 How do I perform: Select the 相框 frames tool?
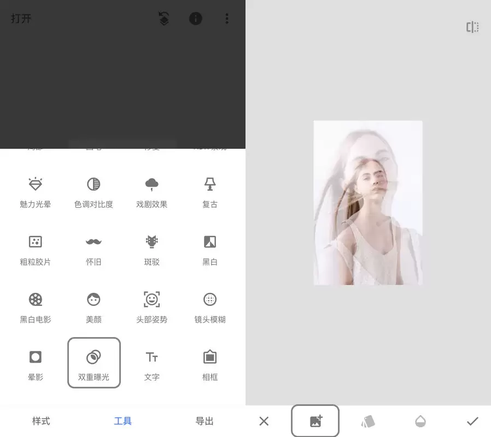210,365
